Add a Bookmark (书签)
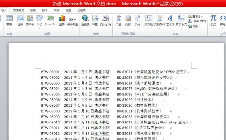The width and height of the screenshot is (226, 140). click(95, 20)
